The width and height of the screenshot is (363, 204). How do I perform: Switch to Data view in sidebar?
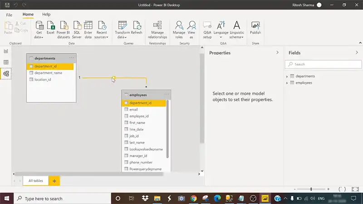tap(6, 62)
